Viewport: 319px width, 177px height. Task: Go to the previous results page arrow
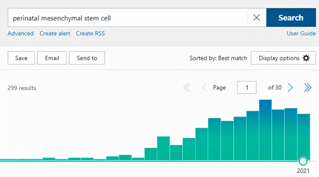205,88
